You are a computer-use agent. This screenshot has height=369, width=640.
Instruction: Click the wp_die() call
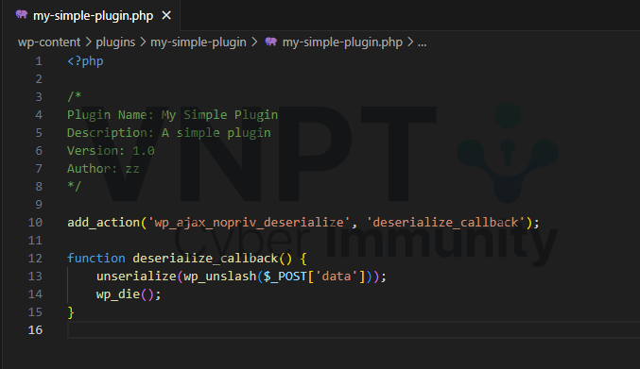tap(129, 294)
